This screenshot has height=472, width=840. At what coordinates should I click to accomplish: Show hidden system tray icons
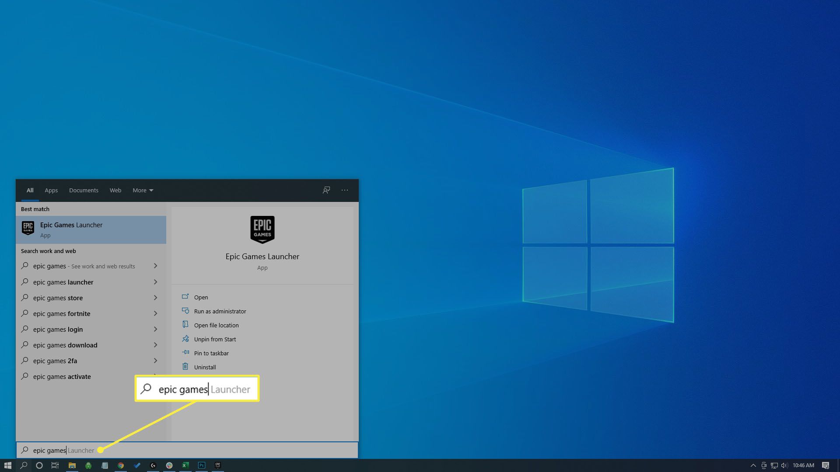pos(753,465)
